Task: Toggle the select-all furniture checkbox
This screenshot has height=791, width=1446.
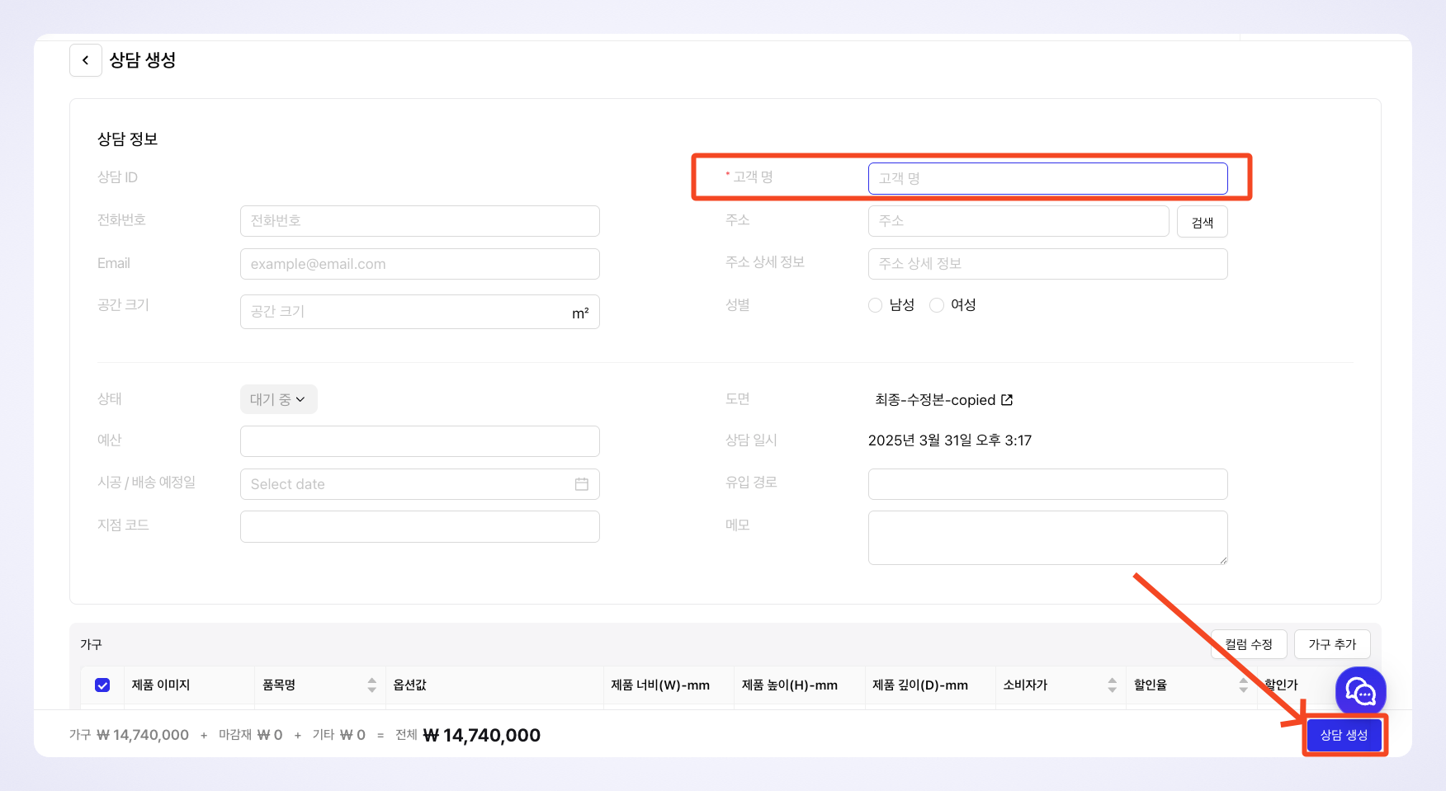Action: (x=102, y=685)
